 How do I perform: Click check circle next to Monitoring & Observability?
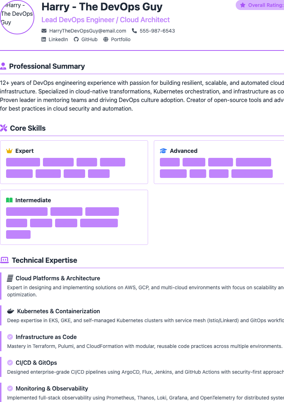point(10,388)
